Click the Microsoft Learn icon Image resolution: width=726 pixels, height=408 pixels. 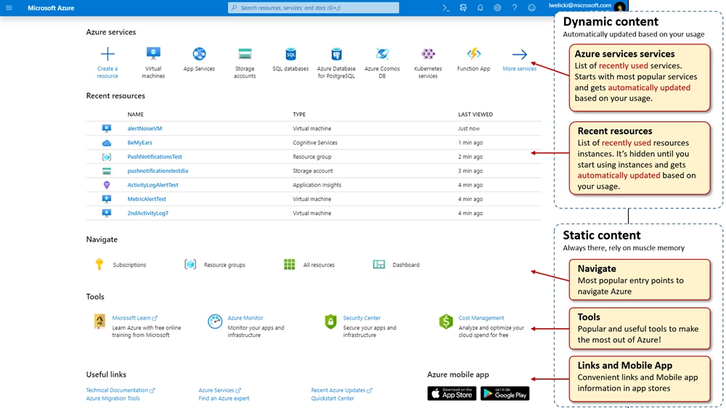pos(99,321)
